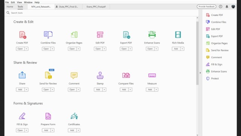Open the dropdown arrow under Export PDF
Viewport: 241px width, 136px height.
tap(130, 49)
